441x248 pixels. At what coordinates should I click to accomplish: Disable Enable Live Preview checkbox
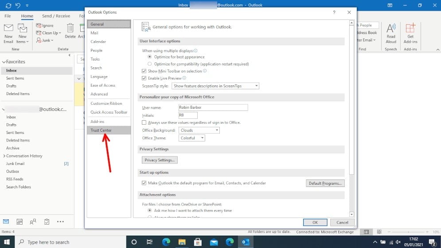point(144,78)
